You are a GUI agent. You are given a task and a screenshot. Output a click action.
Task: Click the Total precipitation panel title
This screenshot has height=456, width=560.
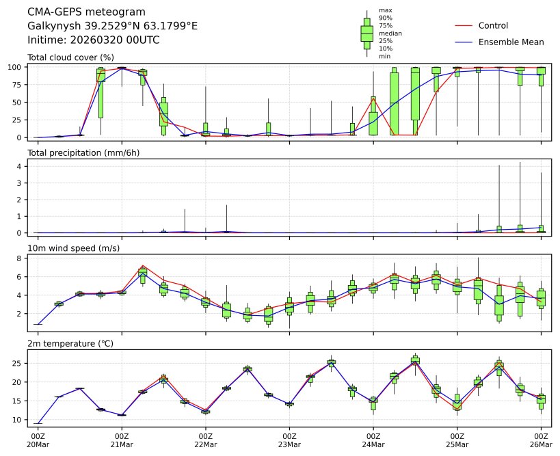coord(83,152)
